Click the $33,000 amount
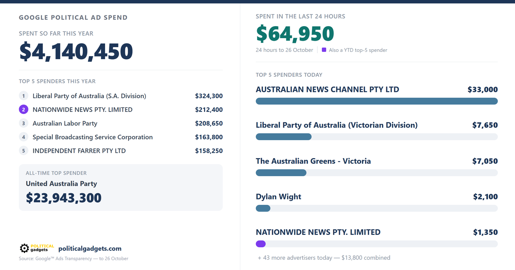515x270 pixels. [483, 90]
